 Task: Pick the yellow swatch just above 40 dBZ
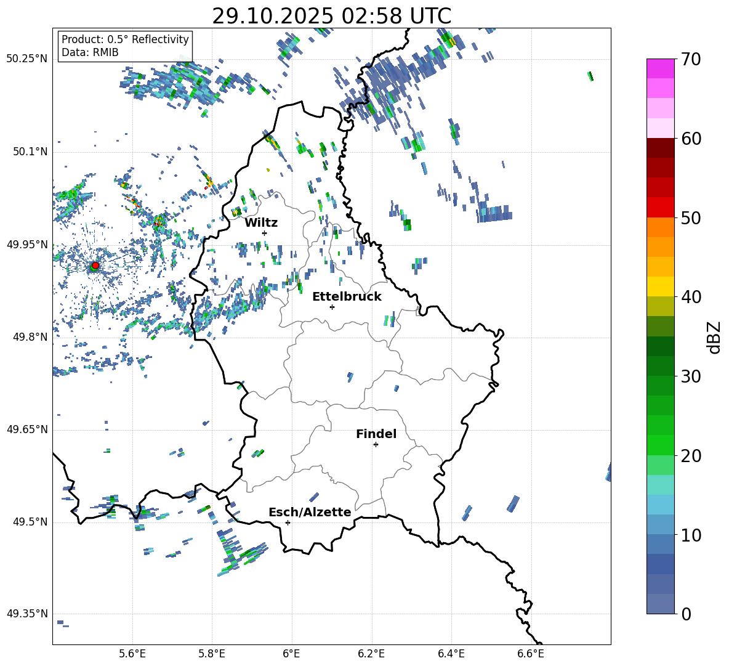tap(661, 286)
